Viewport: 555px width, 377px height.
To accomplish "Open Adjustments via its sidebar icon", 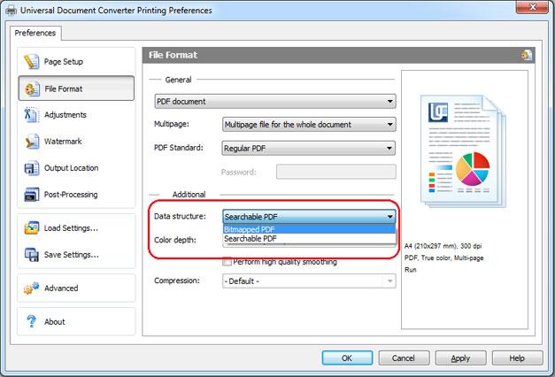I will pyautogui.click(x=32, y=115).
